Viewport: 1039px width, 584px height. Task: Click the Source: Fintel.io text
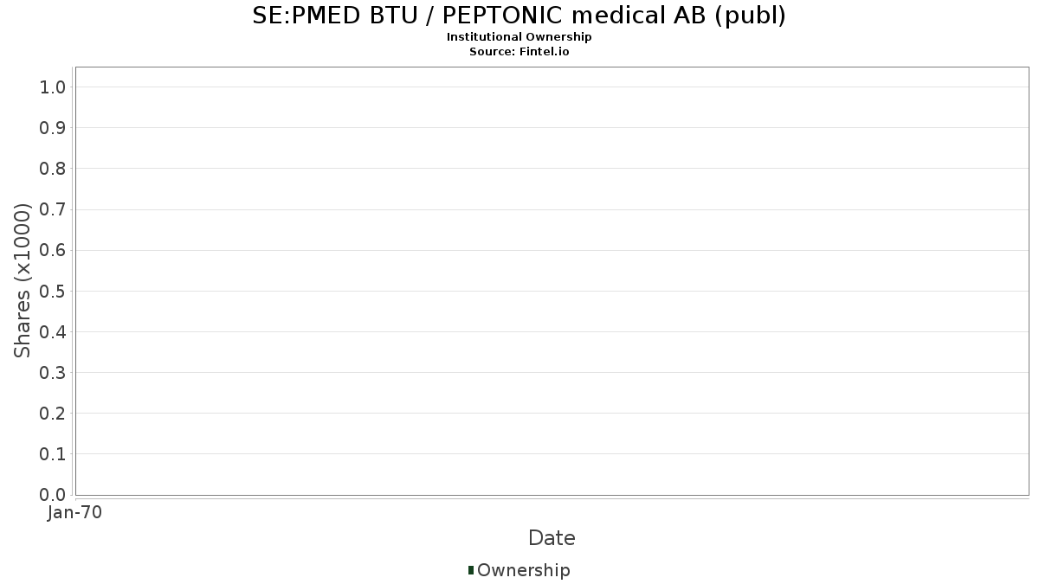click(x=519, y=52)
